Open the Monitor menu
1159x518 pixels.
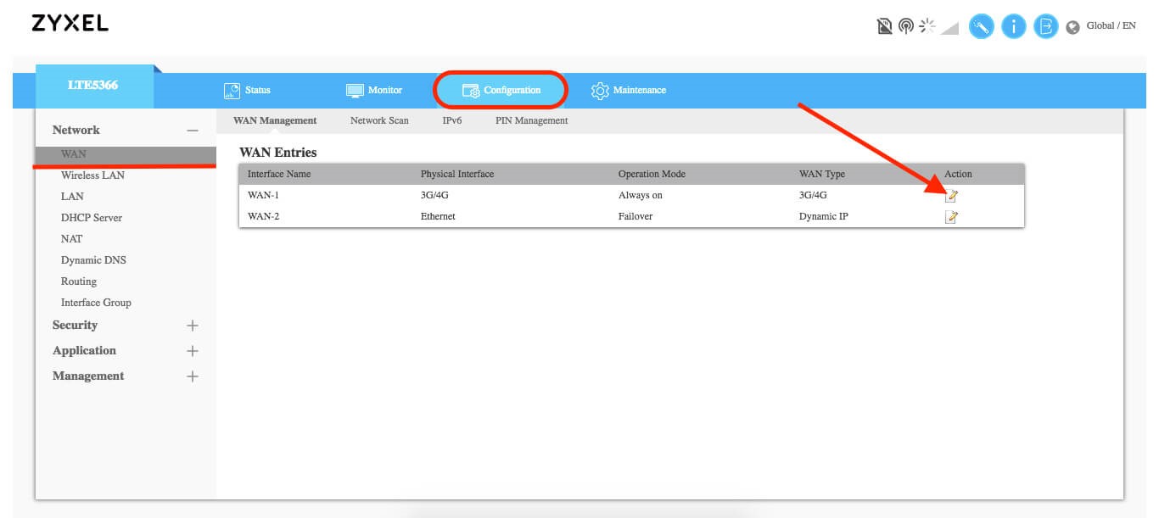(374, 90)
